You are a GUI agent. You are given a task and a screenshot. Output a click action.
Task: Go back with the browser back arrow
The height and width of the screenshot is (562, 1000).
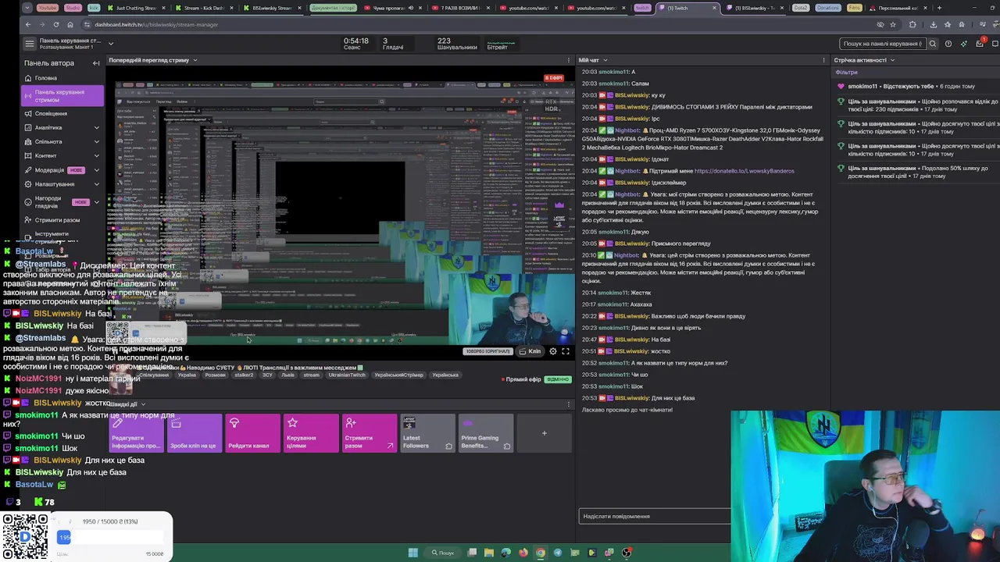click(x=28, y=24)
